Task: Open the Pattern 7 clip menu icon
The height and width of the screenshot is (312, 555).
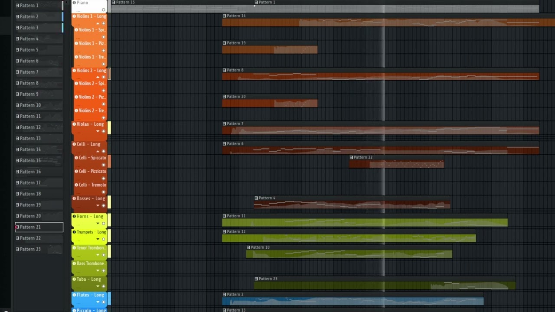Action: pyautogui.click(x=224, y=123)
